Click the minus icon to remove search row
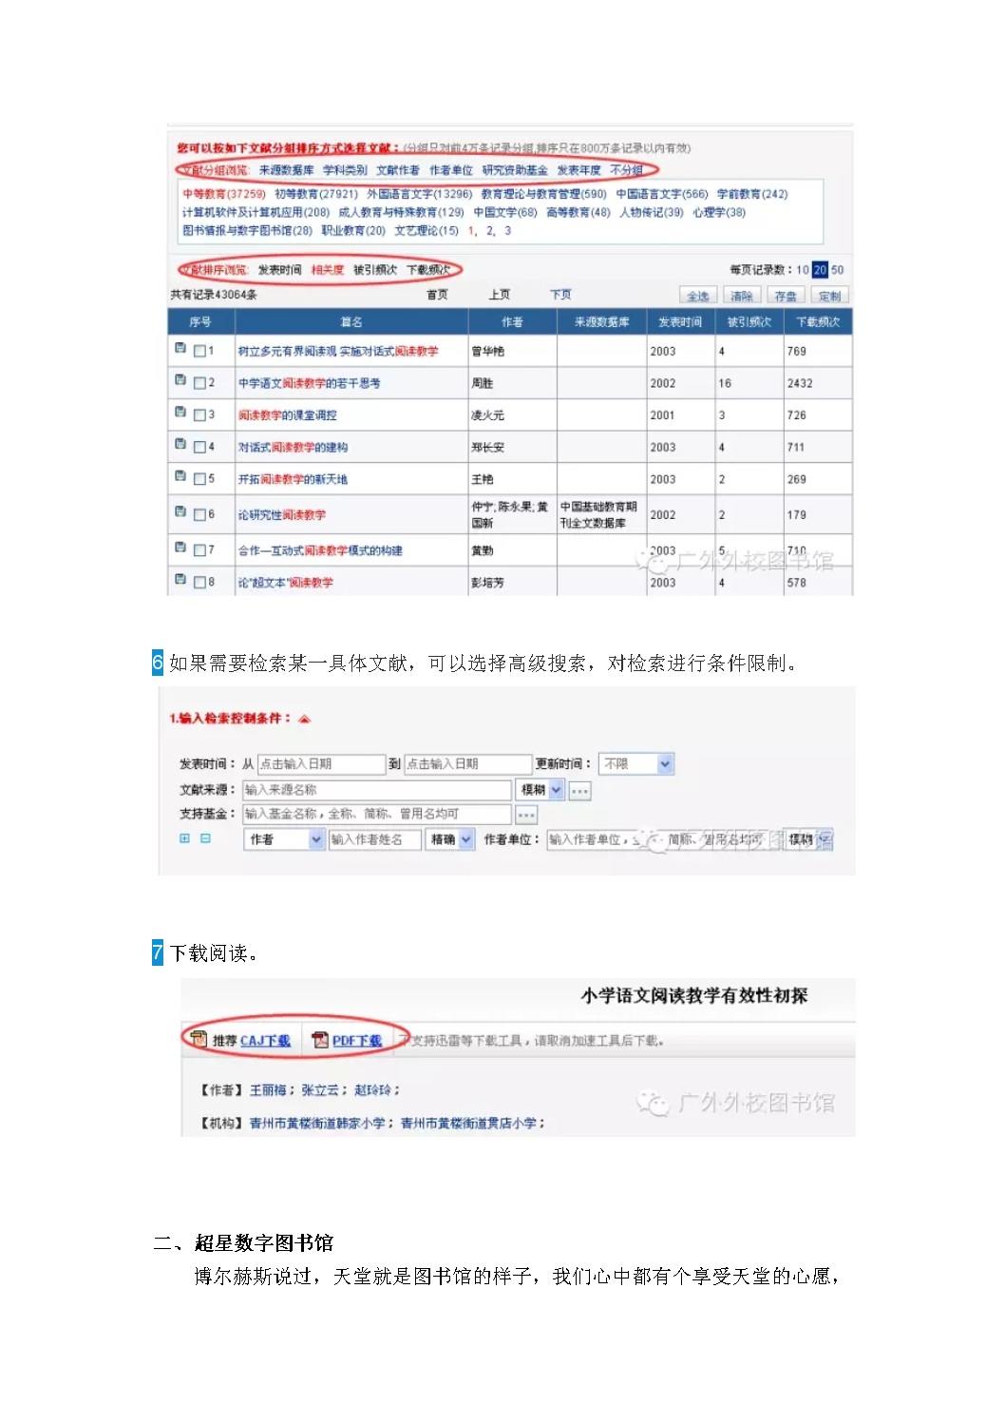The height and width of the screenshot is (1423, 1005). pyautogui.click(x=205, y=838)
